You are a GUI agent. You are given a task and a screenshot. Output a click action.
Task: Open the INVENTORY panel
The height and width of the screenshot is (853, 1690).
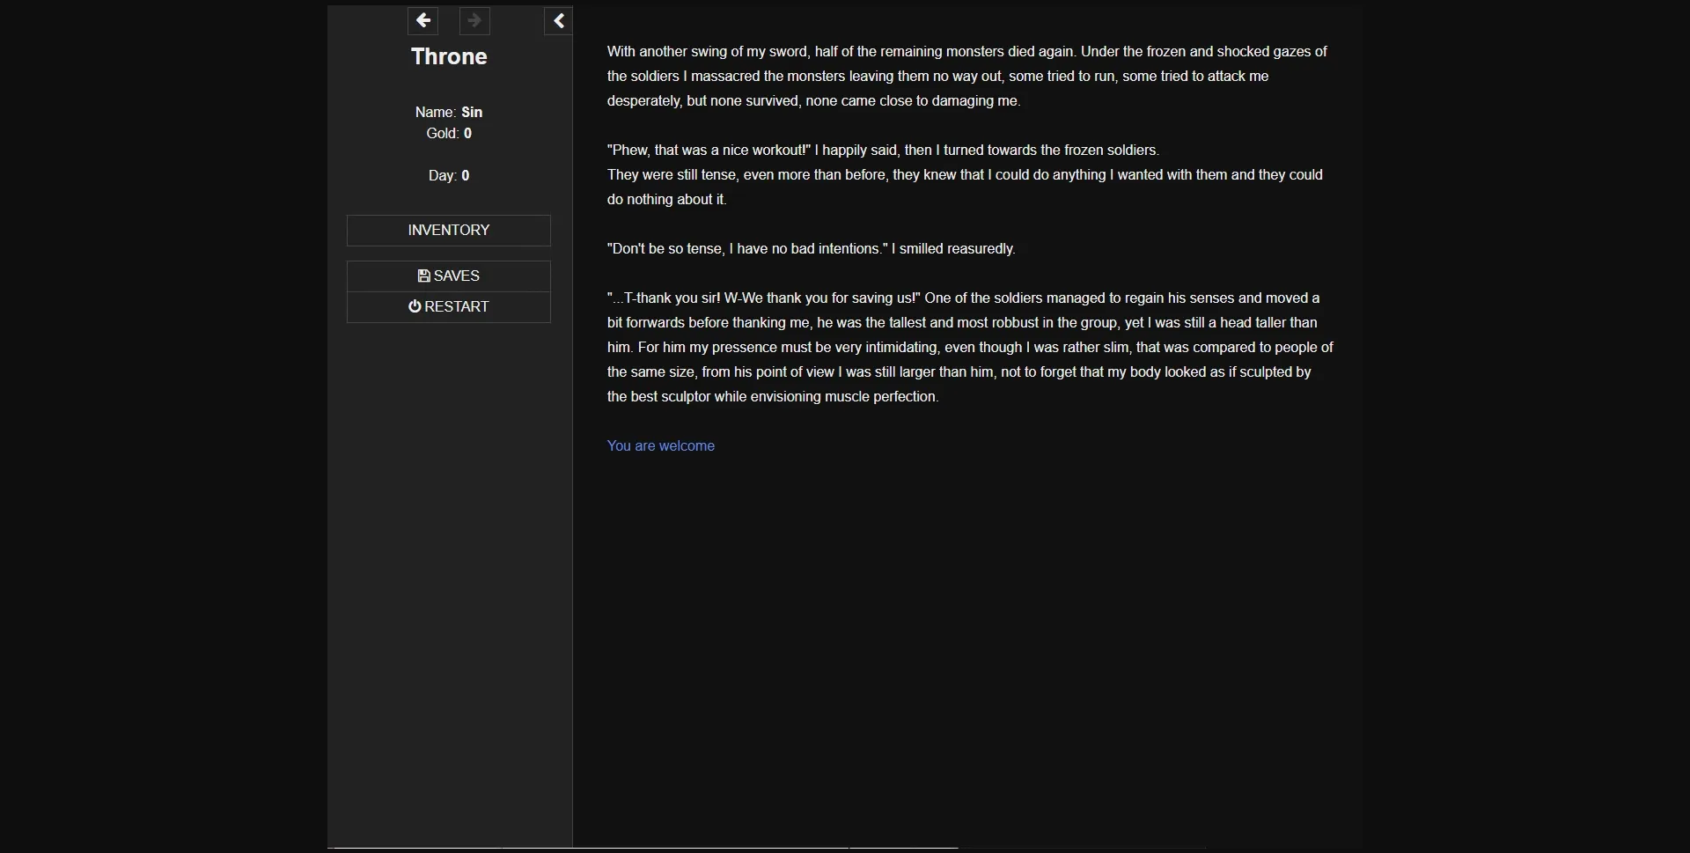(x=448, y=230)
